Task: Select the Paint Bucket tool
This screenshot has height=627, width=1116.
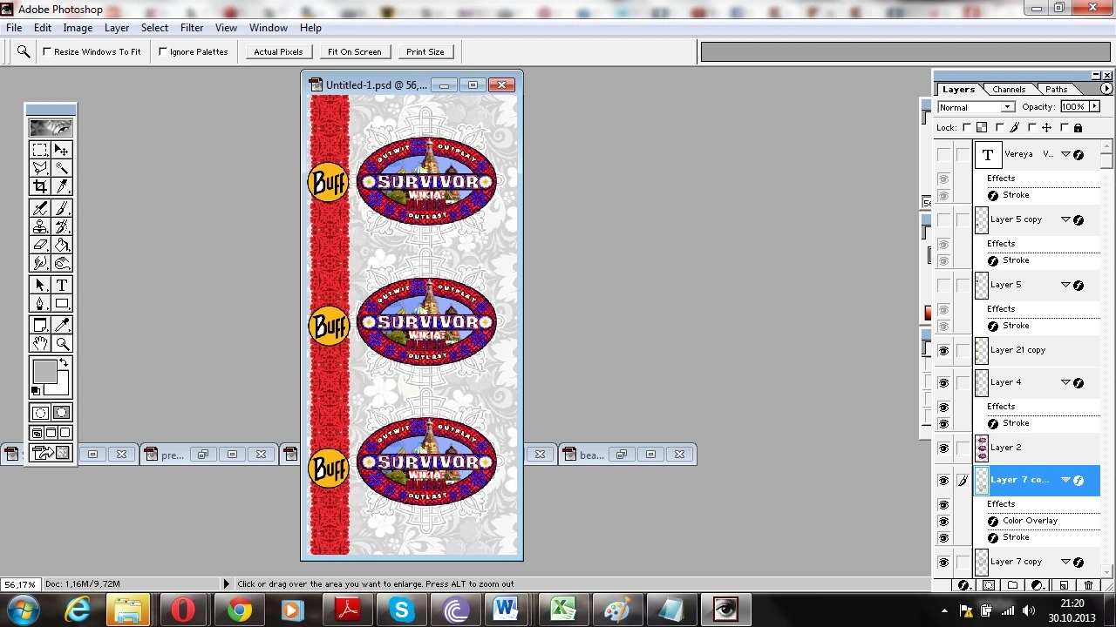Action: (62, 245)
